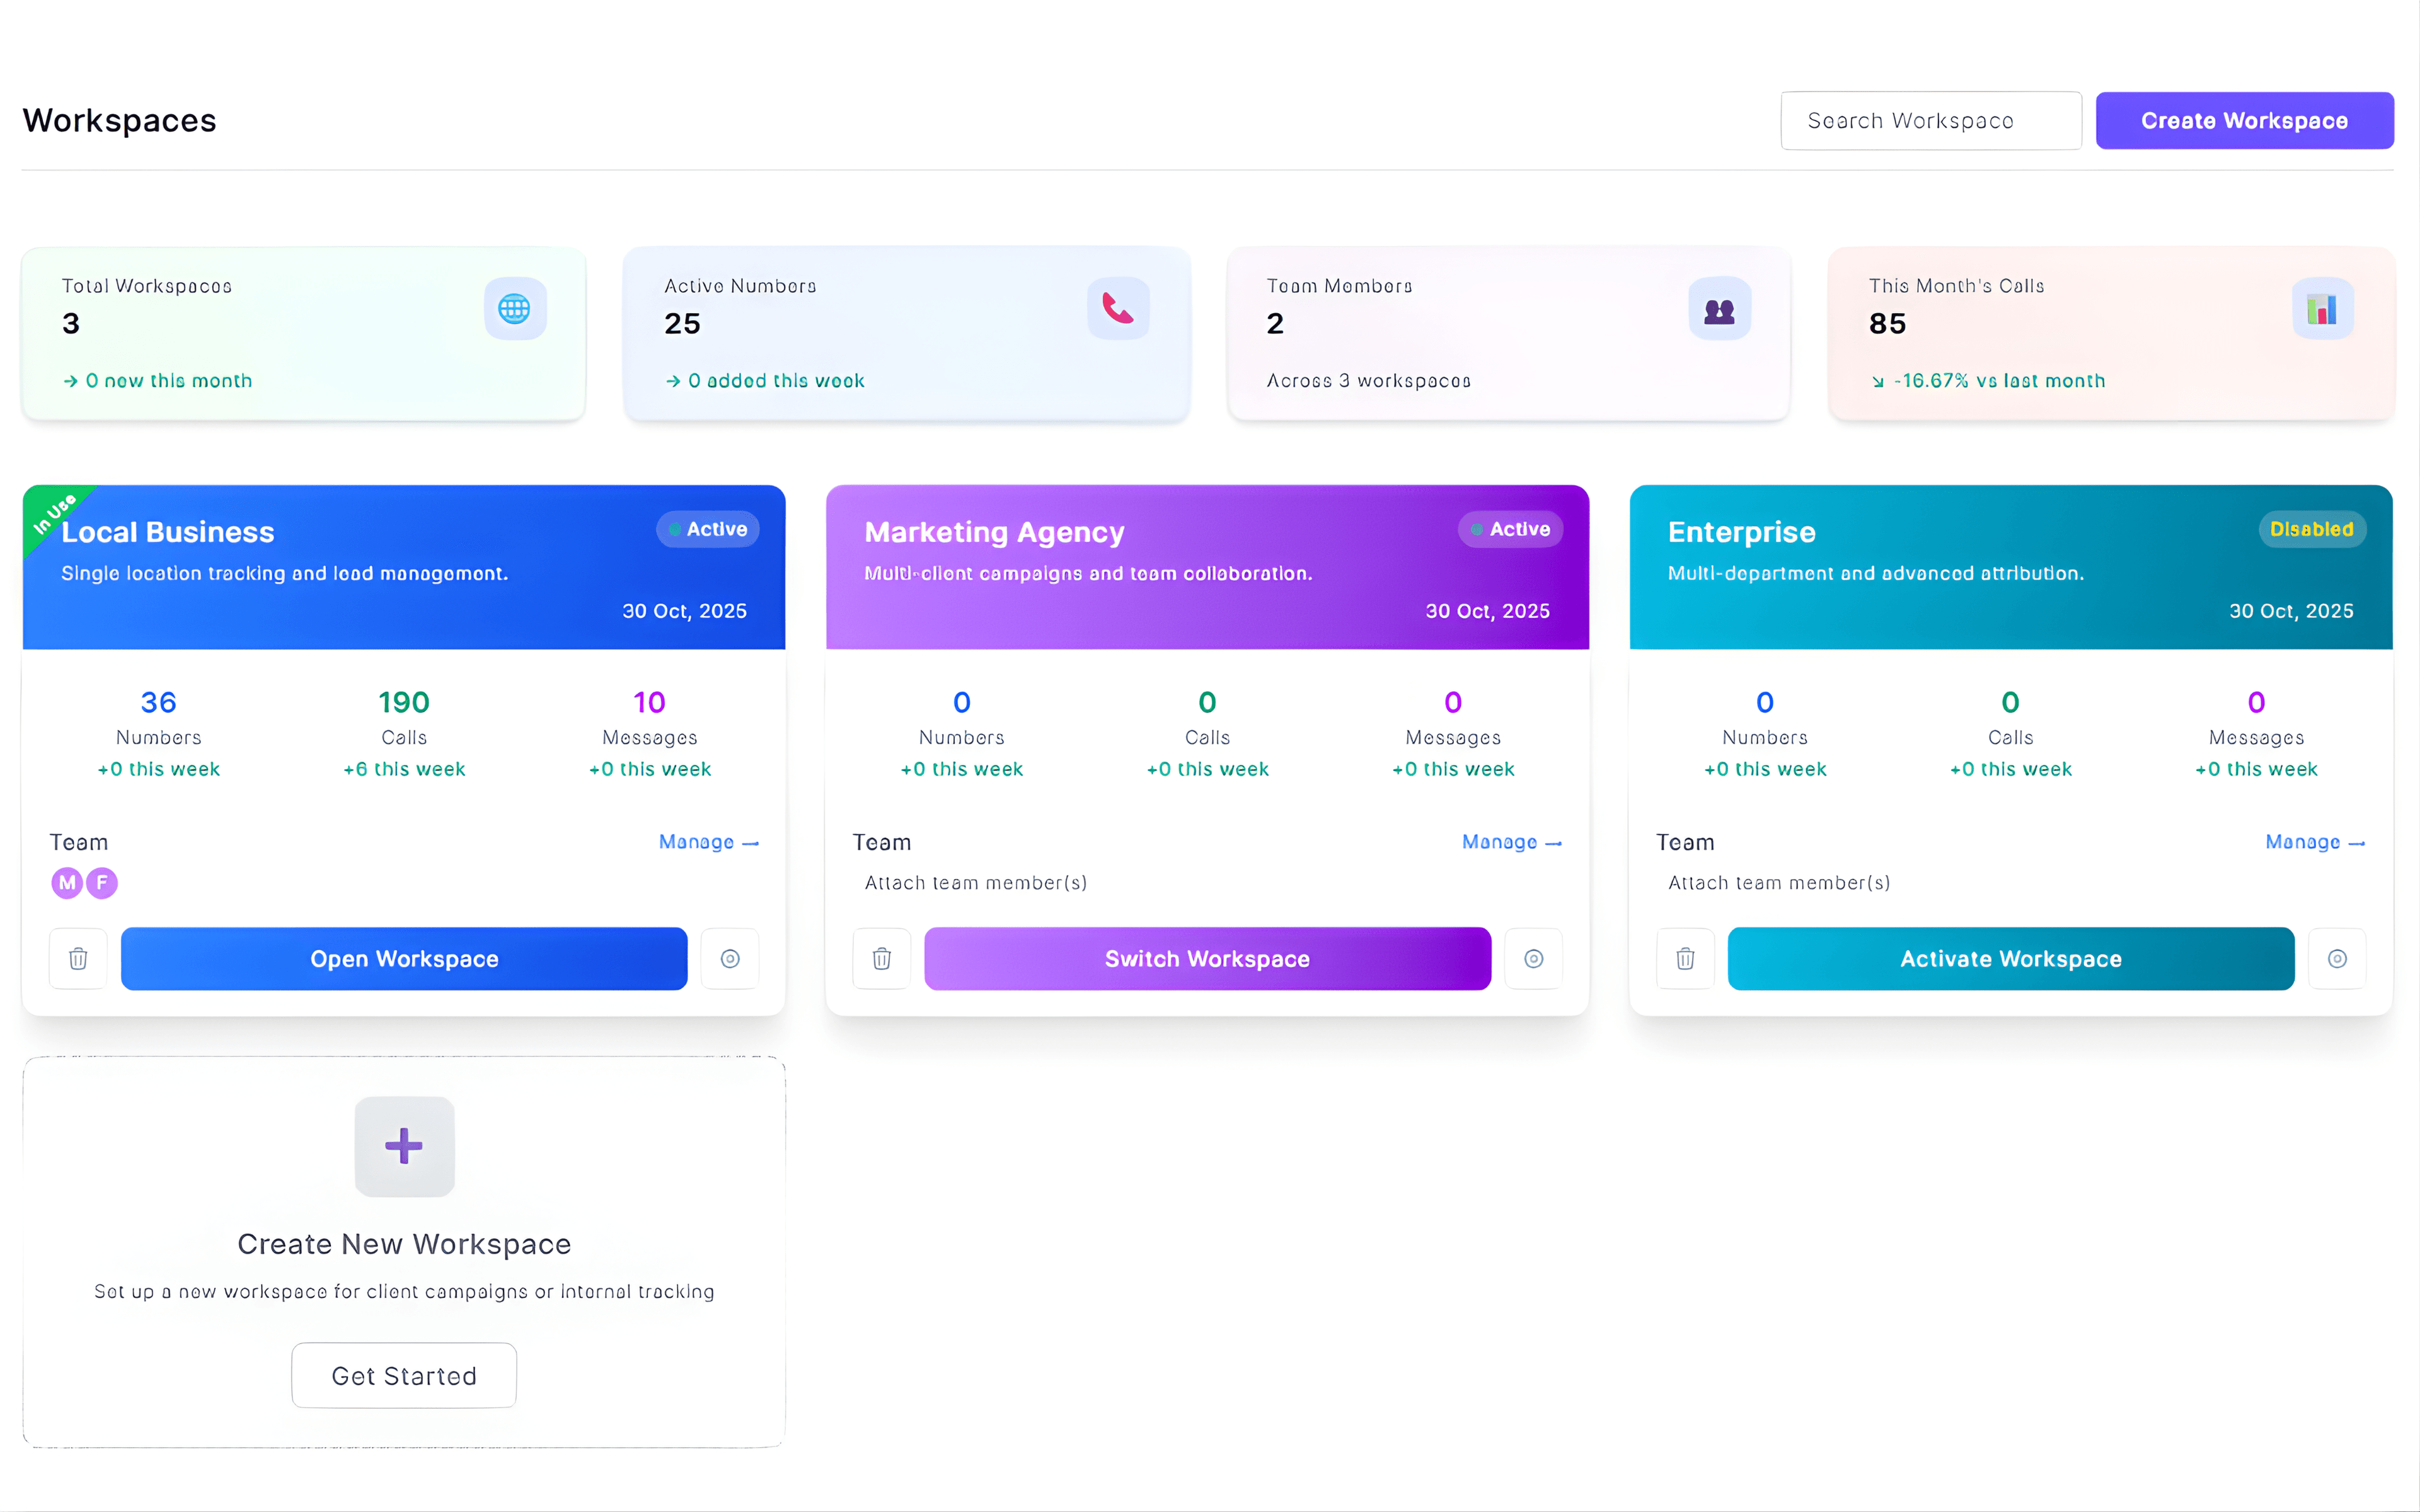Screen dimensions: 2420x1512
Task: Toggle the Disabled badge on Enterprise workspace
Action: 2311,529
